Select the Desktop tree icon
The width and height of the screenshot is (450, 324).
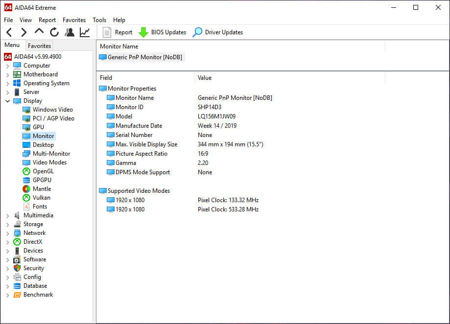[26, 145]
